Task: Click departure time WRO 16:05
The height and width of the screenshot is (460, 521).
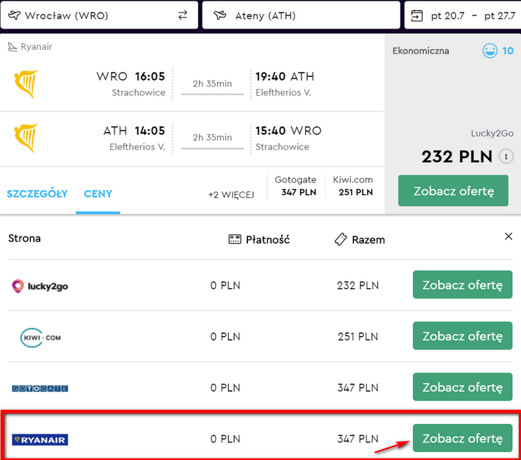Action: pos(131,76)
